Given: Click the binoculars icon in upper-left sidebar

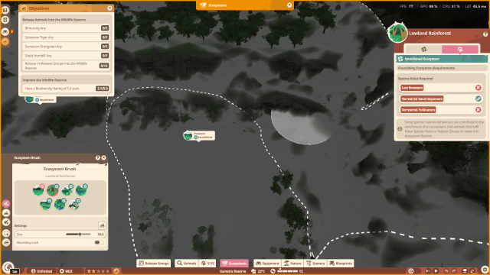Looking at the screenshot, I should [5, 31].
